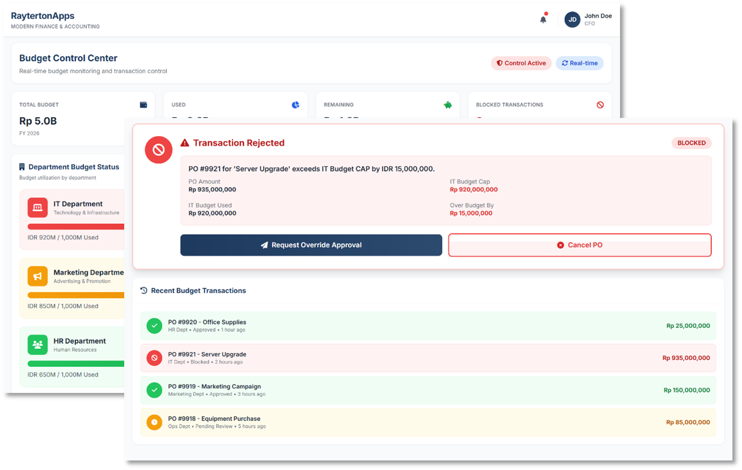This screenshot has height=470, width=742.
Task: Click the large red rejected icon
Action: 158,150
